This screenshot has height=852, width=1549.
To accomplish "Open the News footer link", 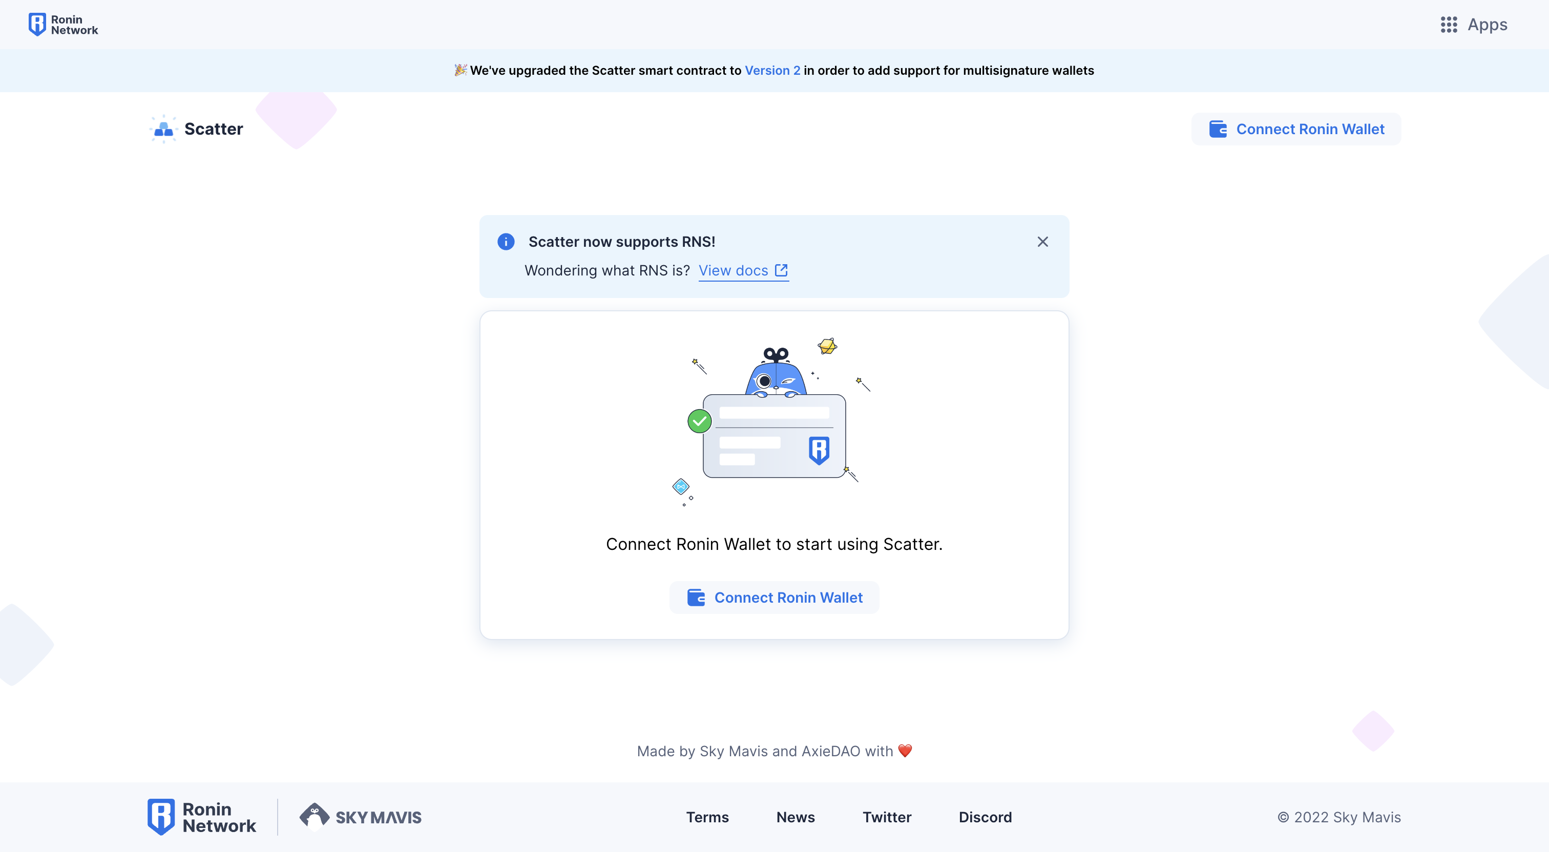I will [x=795, y=817].
